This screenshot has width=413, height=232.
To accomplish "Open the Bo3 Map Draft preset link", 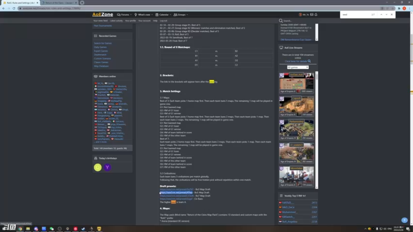I will (177, 189).
